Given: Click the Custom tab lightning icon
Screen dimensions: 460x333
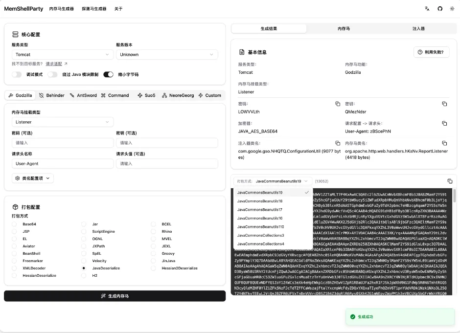Looking at the screenshot, I should coord(201,95).
